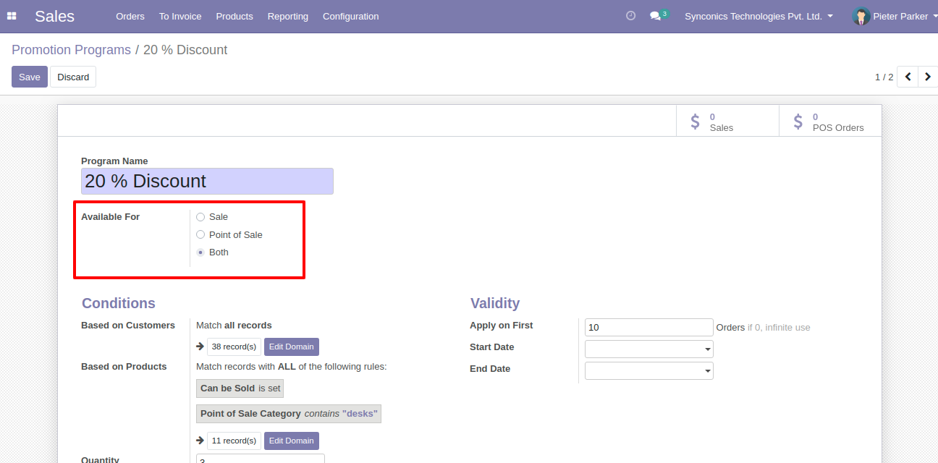Click the Save button
This screenshot has width=938, height=463.
[30, 77]
